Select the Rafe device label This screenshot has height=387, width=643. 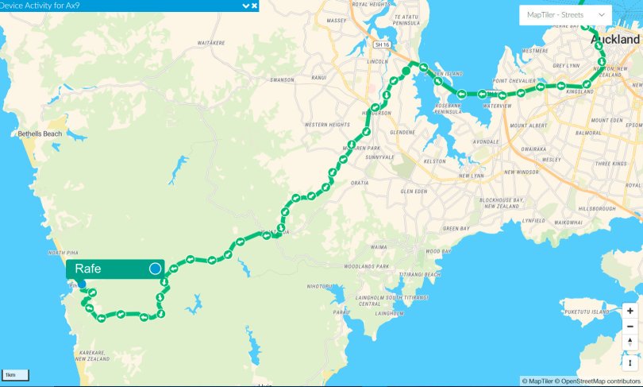(x=115, y=269)
